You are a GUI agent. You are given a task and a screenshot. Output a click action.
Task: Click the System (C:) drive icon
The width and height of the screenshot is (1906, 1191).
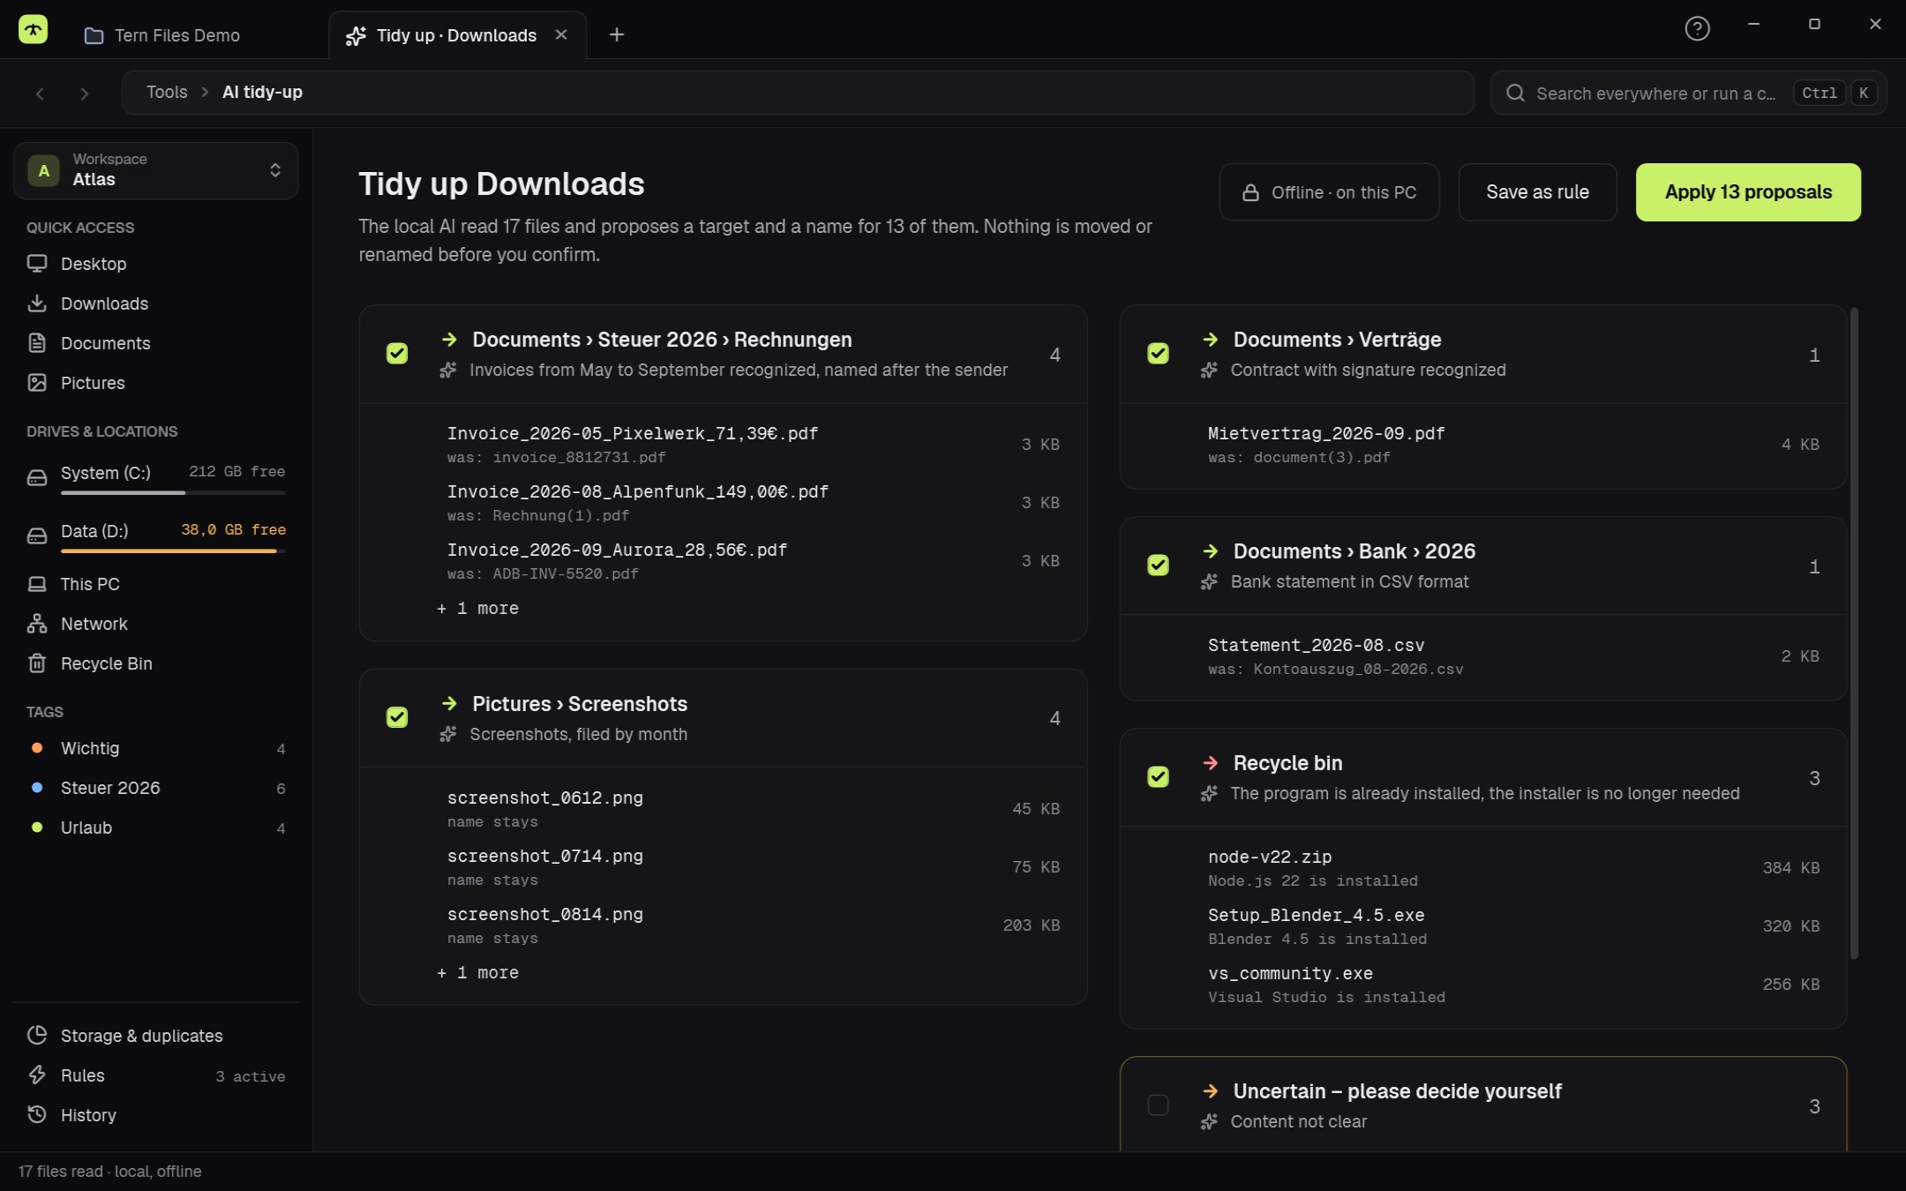click(x=37, y=477)
